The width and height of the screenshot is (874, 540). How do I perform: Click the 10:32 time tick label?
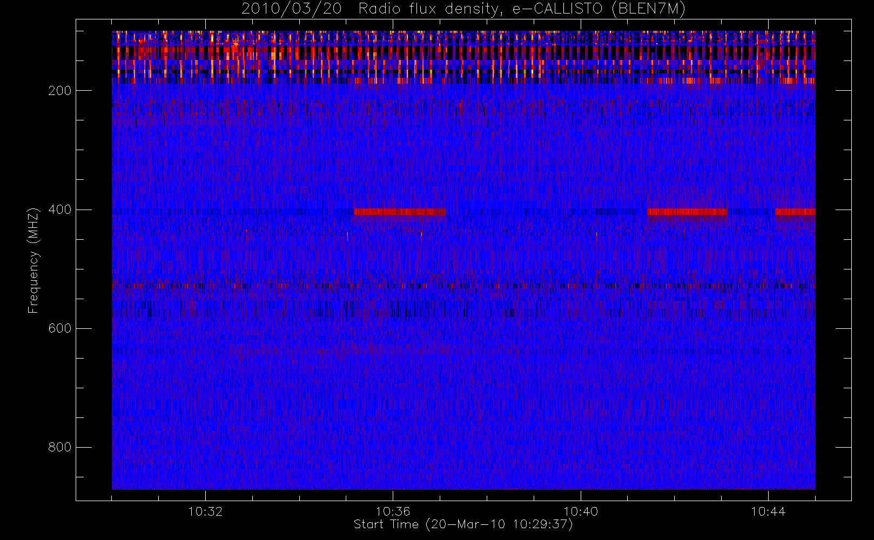tap(205, 511)
